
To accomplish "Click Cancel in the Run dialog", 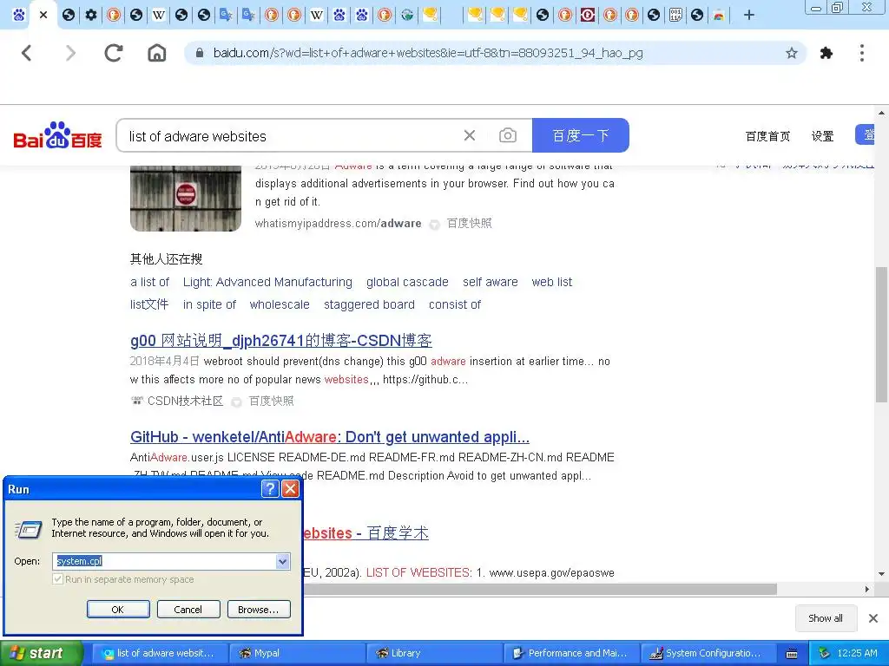I will coord(188,610).
